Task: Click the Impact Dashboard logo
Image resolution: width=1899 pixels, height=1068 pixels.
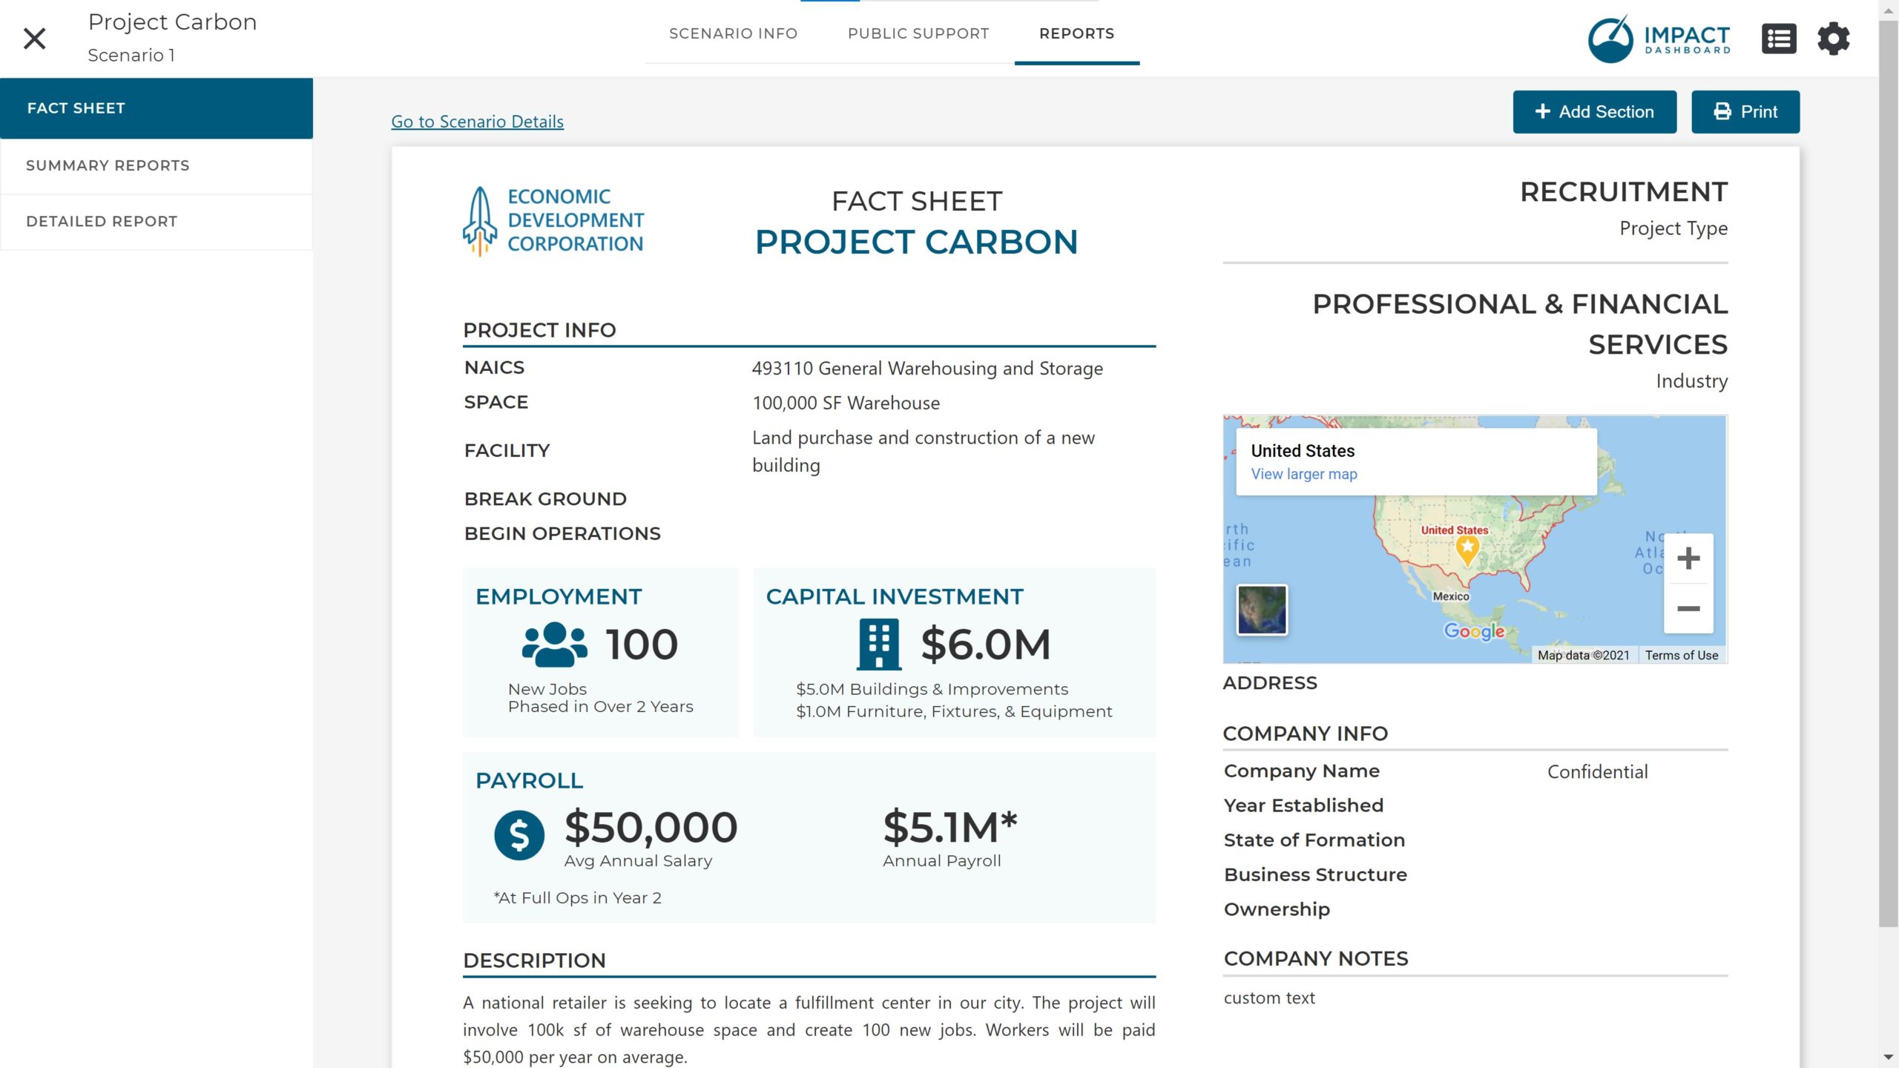Action: pos(1659,39)
